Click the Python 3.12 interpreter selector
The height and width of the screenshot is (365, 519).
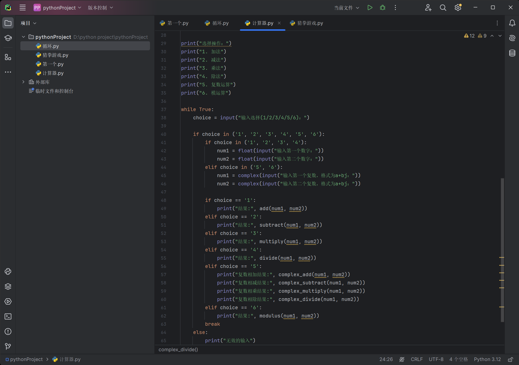(487, 359)
